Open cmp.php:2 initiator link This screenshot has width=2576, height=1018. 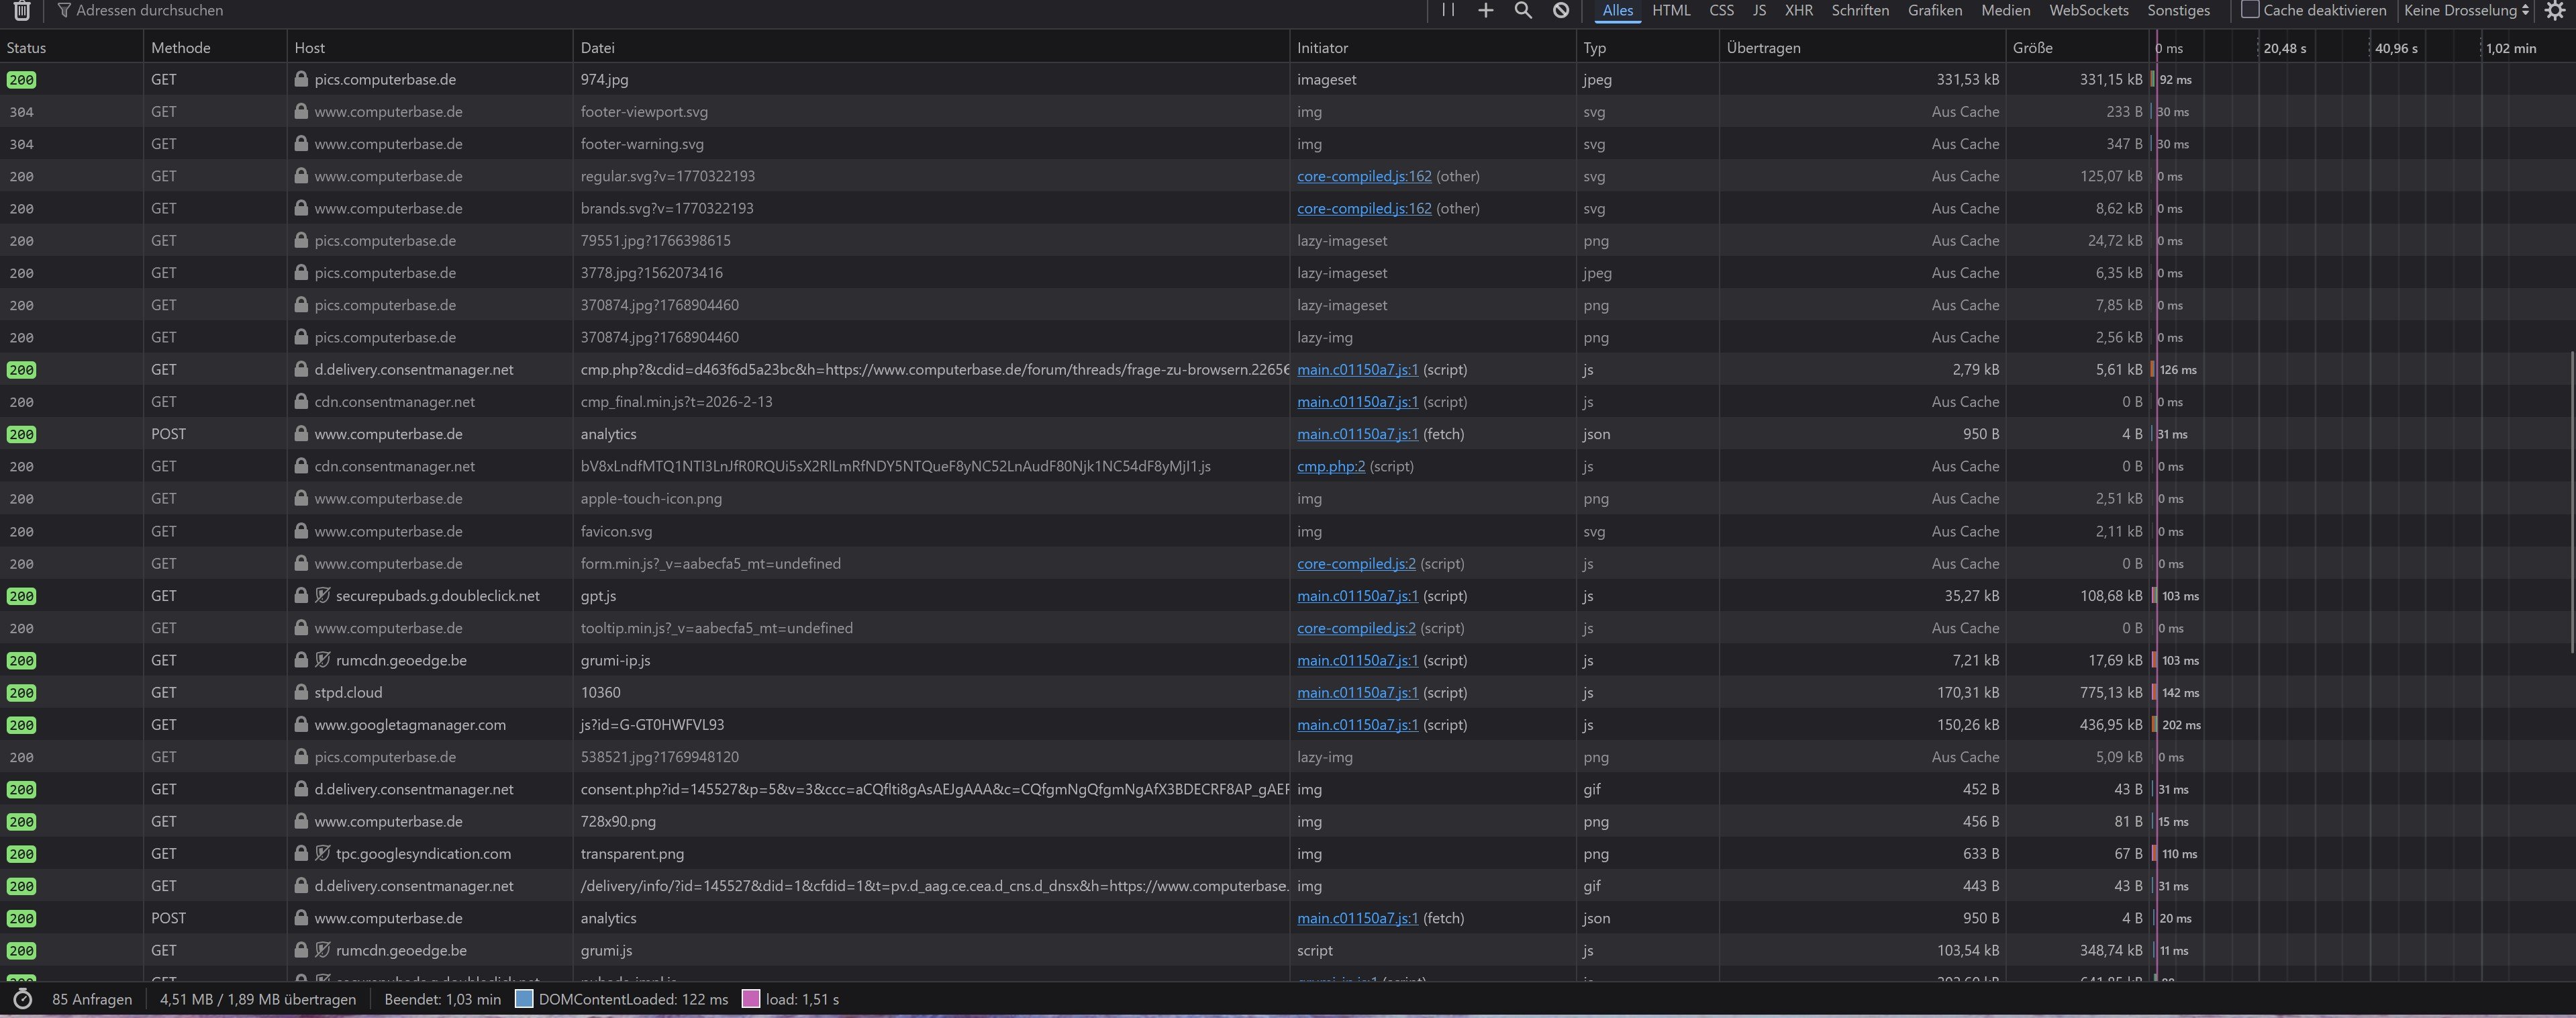tap(1330, 466)
